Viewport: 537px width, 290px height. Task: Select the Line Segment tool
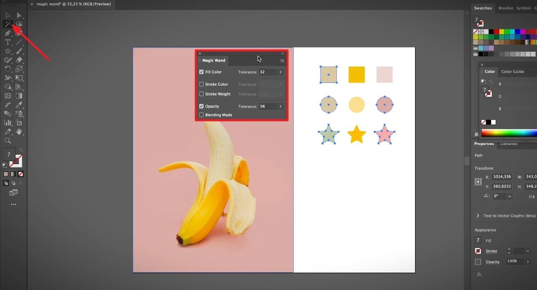pyautogui.click(x=19, y=42)
